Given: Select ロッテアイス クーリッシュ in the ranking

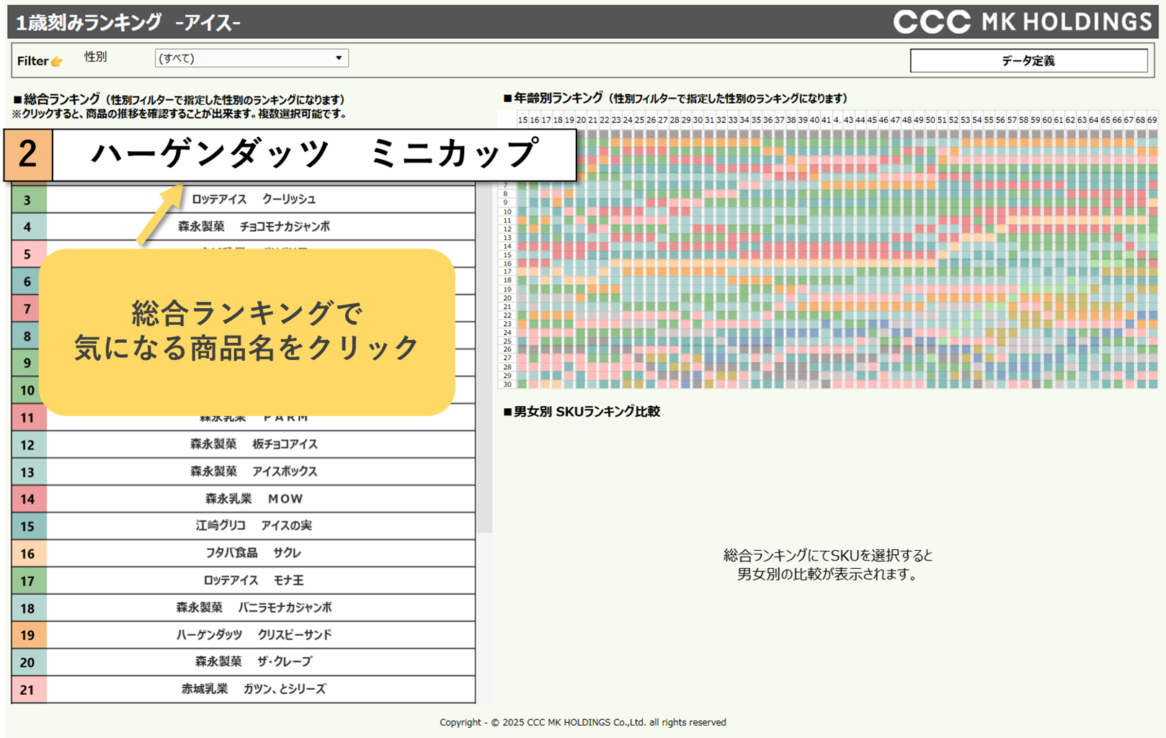Looking at the screenshot, I should click(260, 199).
